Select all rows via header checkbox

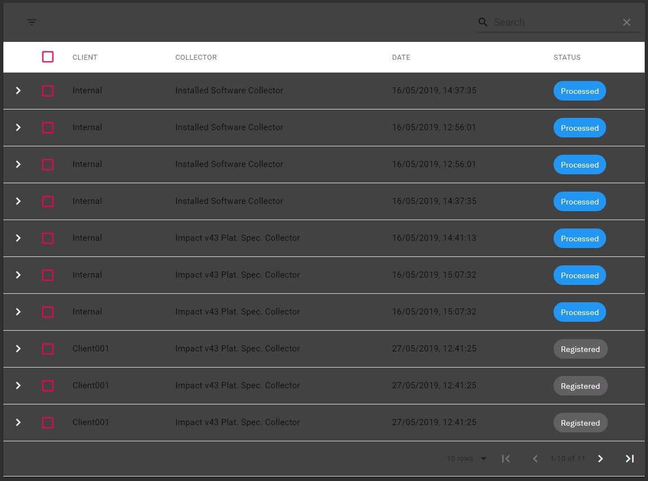pyautogui.click(x=48, y=56)
